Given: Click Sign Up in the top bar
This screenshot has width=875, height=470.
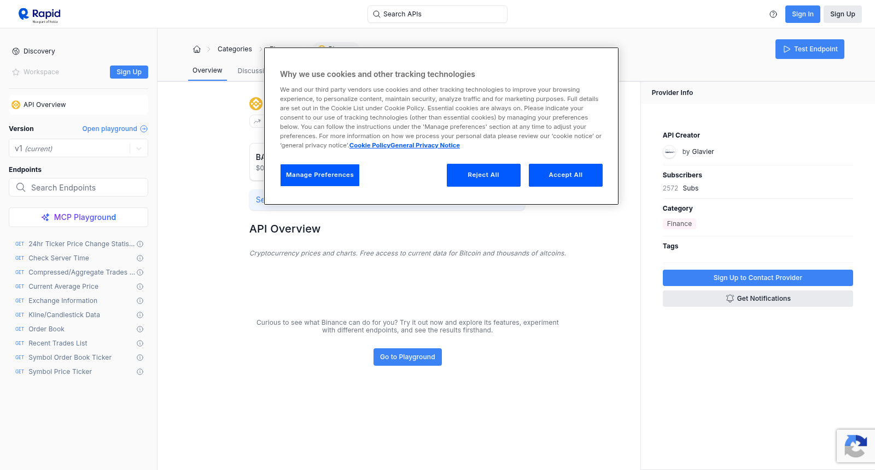Looking at the screenshot, I should [842, 14].
